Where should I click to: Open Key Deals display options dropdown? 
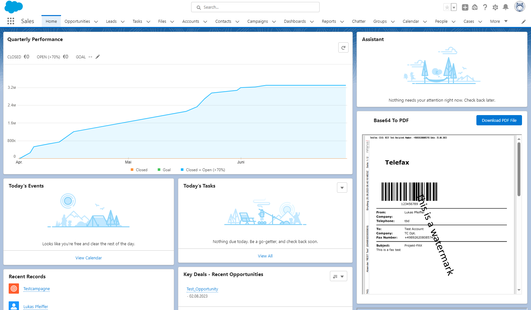pos(338,276)
